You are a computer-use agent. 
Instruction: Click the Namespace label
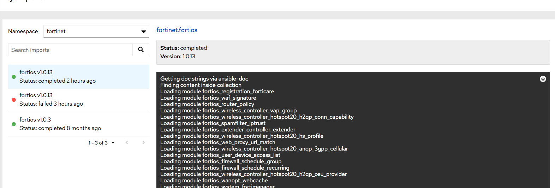tap(23, 31)
